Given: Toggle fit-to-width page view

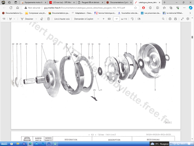Looking at the screenshot, I should [x=109, y=19].
